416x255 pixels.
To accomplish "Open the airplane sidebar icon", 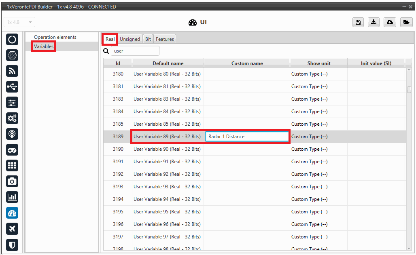I will 12,229.
